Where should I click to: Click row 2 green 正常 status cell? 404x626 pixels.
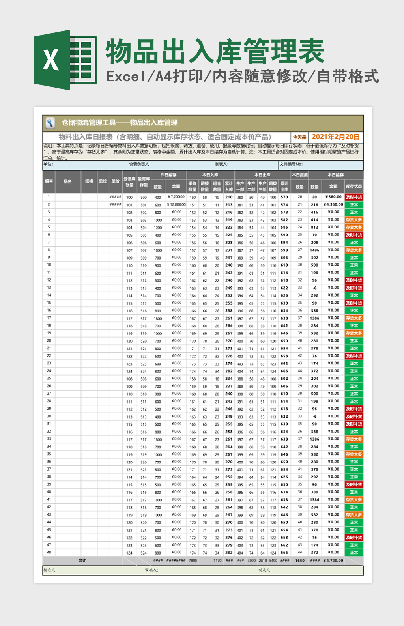coord(354,205)
